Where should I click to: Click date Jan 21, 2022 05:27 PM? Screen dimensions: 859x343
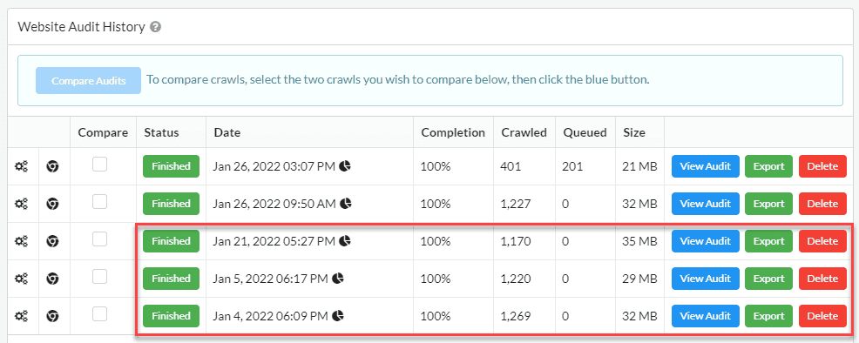(274, 241)
